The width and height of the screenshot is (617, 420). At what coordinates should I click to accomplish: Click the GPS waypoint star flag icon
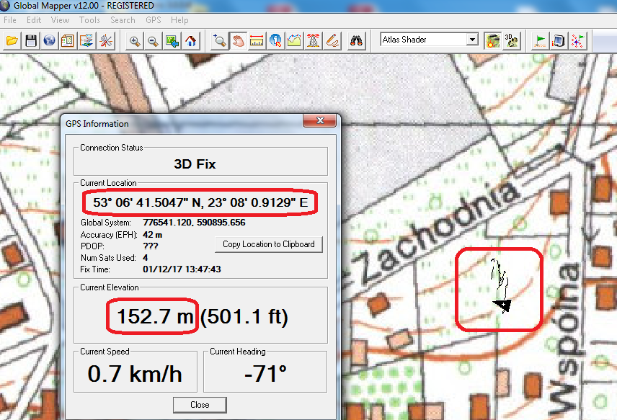(577, 40)
